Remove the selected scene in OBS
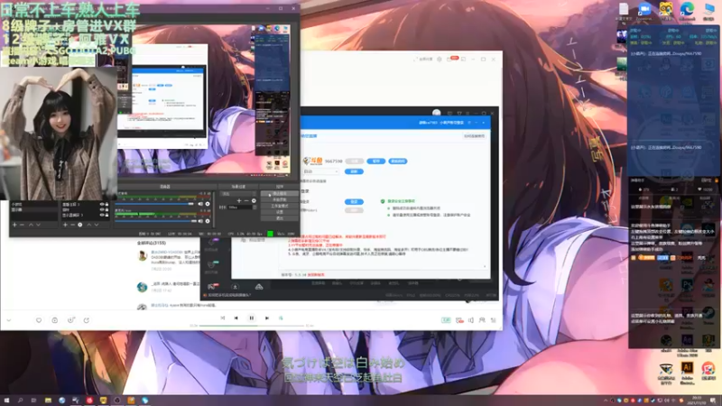 [x=22, y=225]
